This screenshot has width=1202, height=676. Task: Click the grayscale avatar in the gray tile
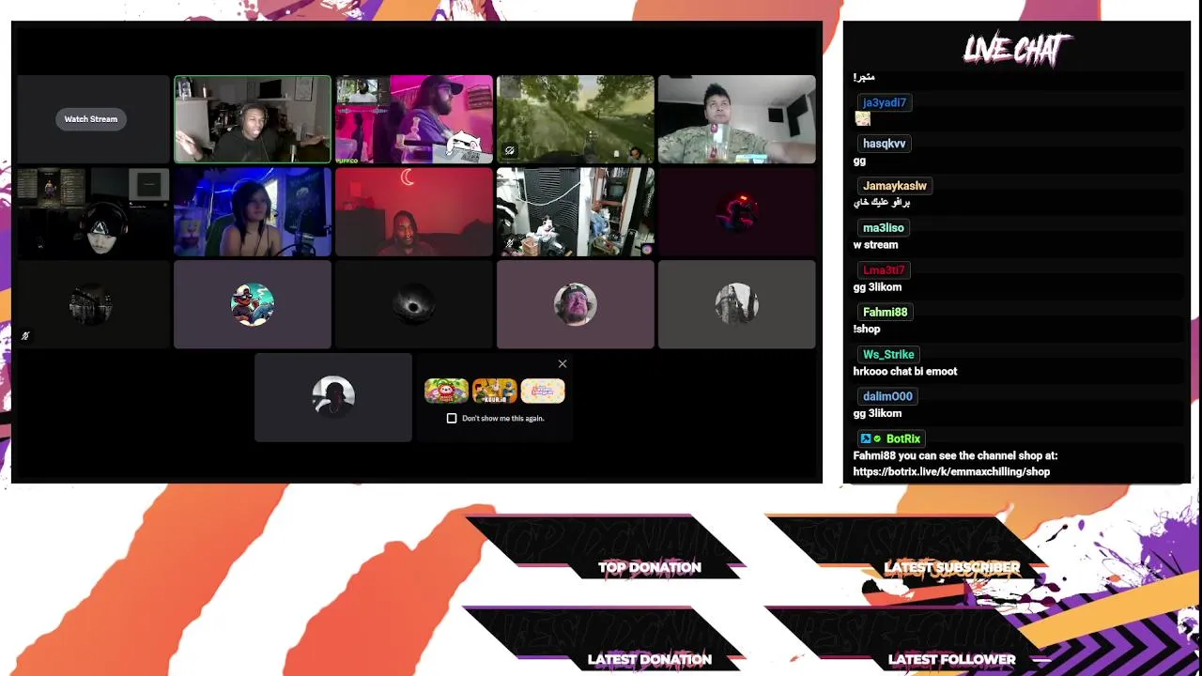point(737,304)
